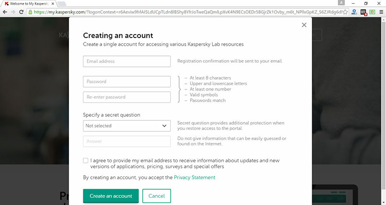The width and height of the screenshot is (386, 205).
Task: Reload the current page
Action: (21, 12)
